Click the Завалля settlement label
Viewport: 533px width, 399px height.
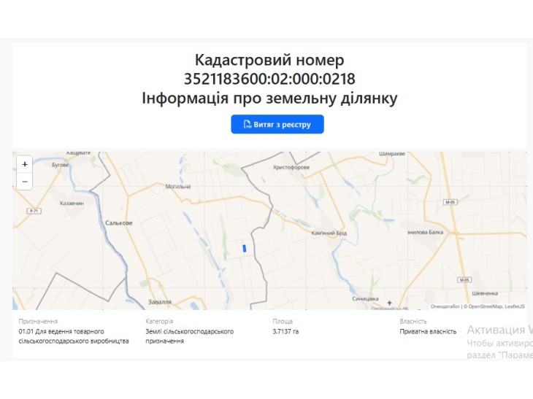point(160,302)
